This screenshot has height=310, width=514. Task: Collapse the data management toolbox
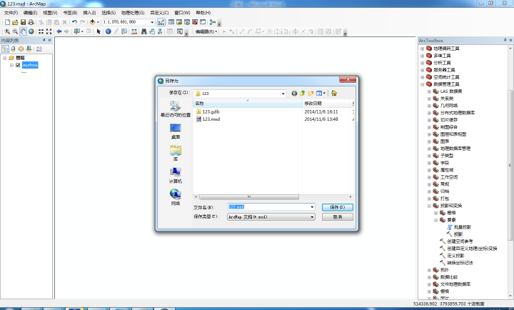coord(422,84)
